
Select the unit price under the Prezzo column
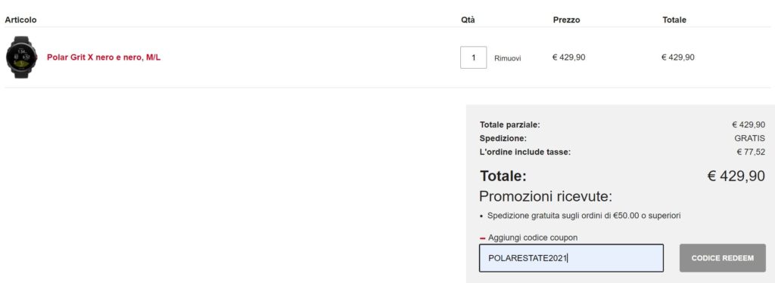[x=569, y=57]
